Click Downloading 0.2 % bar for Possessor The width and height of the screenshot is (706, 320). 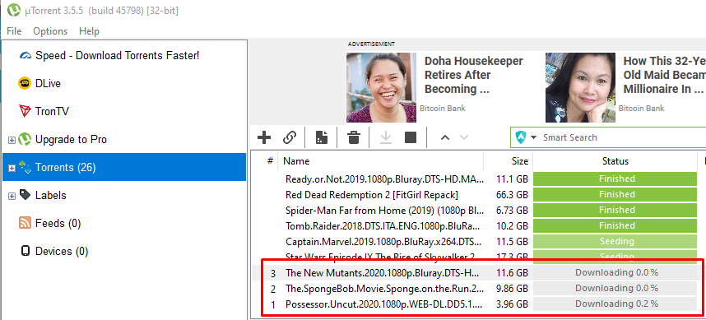point(615,304)
